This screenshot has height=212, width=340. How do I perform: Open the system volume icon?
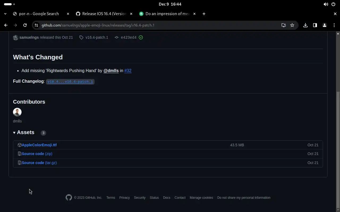tap(326, 4)
